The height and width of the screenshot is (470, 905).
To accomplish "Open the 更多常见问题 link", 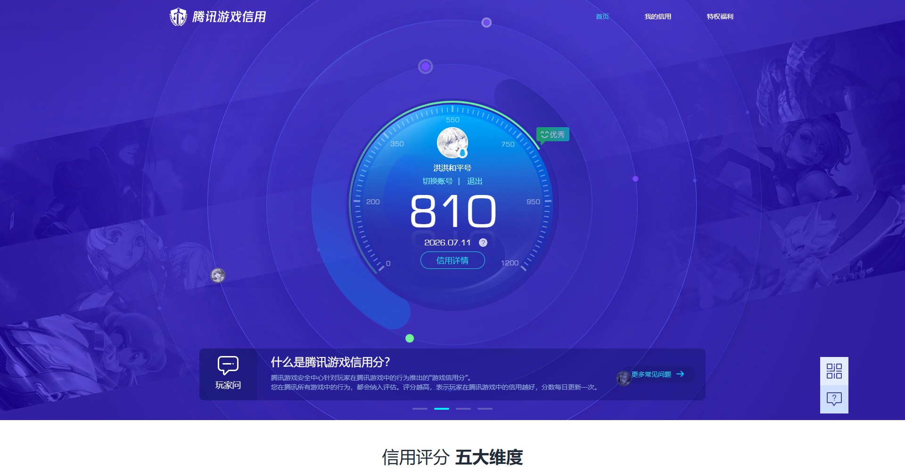I will point(651,374).
